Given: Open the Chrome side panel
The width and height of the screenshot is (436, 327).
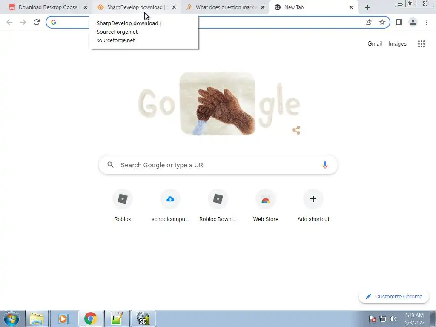Looking at the screenshot, I should tap(399, 22).
